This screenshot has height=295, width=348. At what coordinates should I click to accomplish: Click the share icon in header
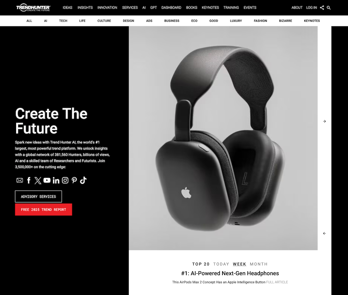322,8
